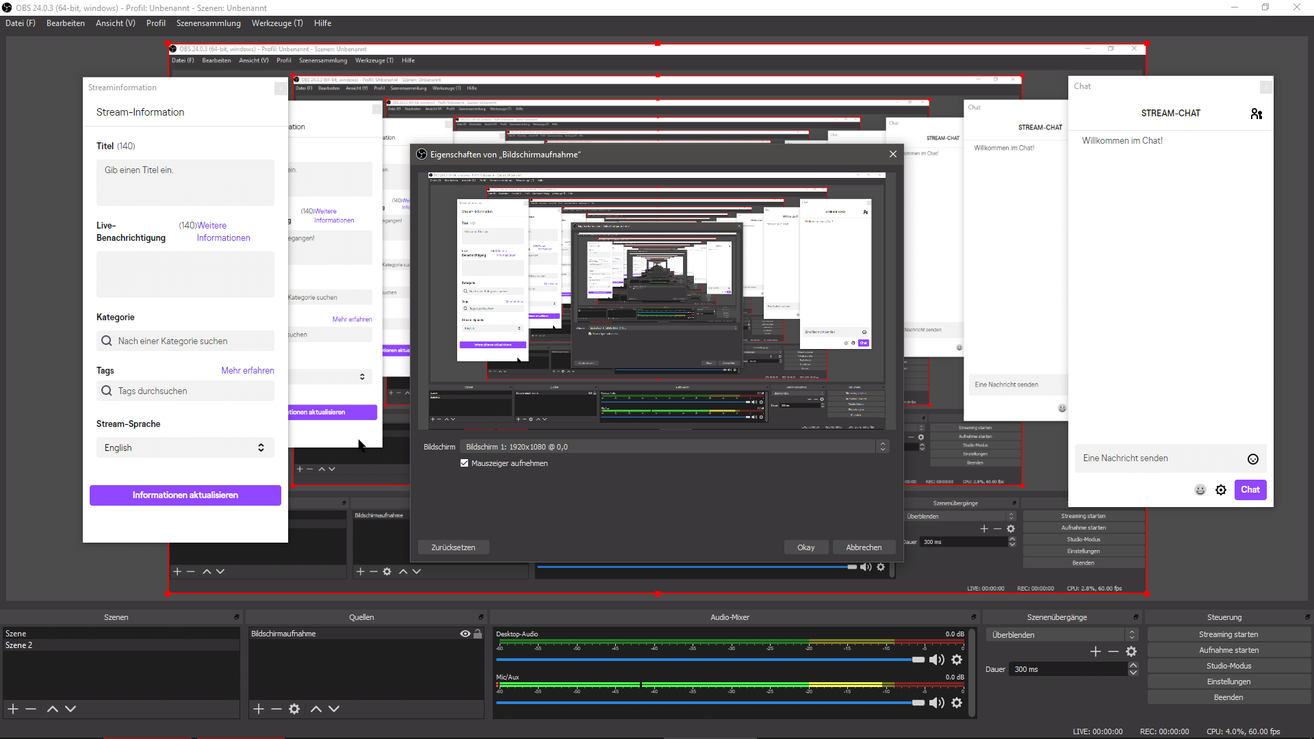Toggle lock on Bildschirmaufnahme source
This screenshot has height=739, width=1314.
[478, 634]
